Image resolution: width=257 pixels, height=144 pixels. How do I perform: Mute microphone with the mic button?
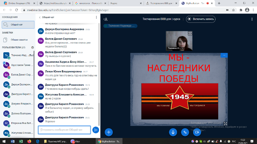(x=173, y=132)
